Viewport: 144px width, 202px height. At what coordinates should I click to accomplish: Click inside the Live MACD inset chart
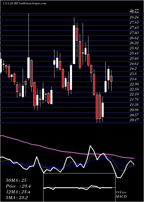pos(79,188)
